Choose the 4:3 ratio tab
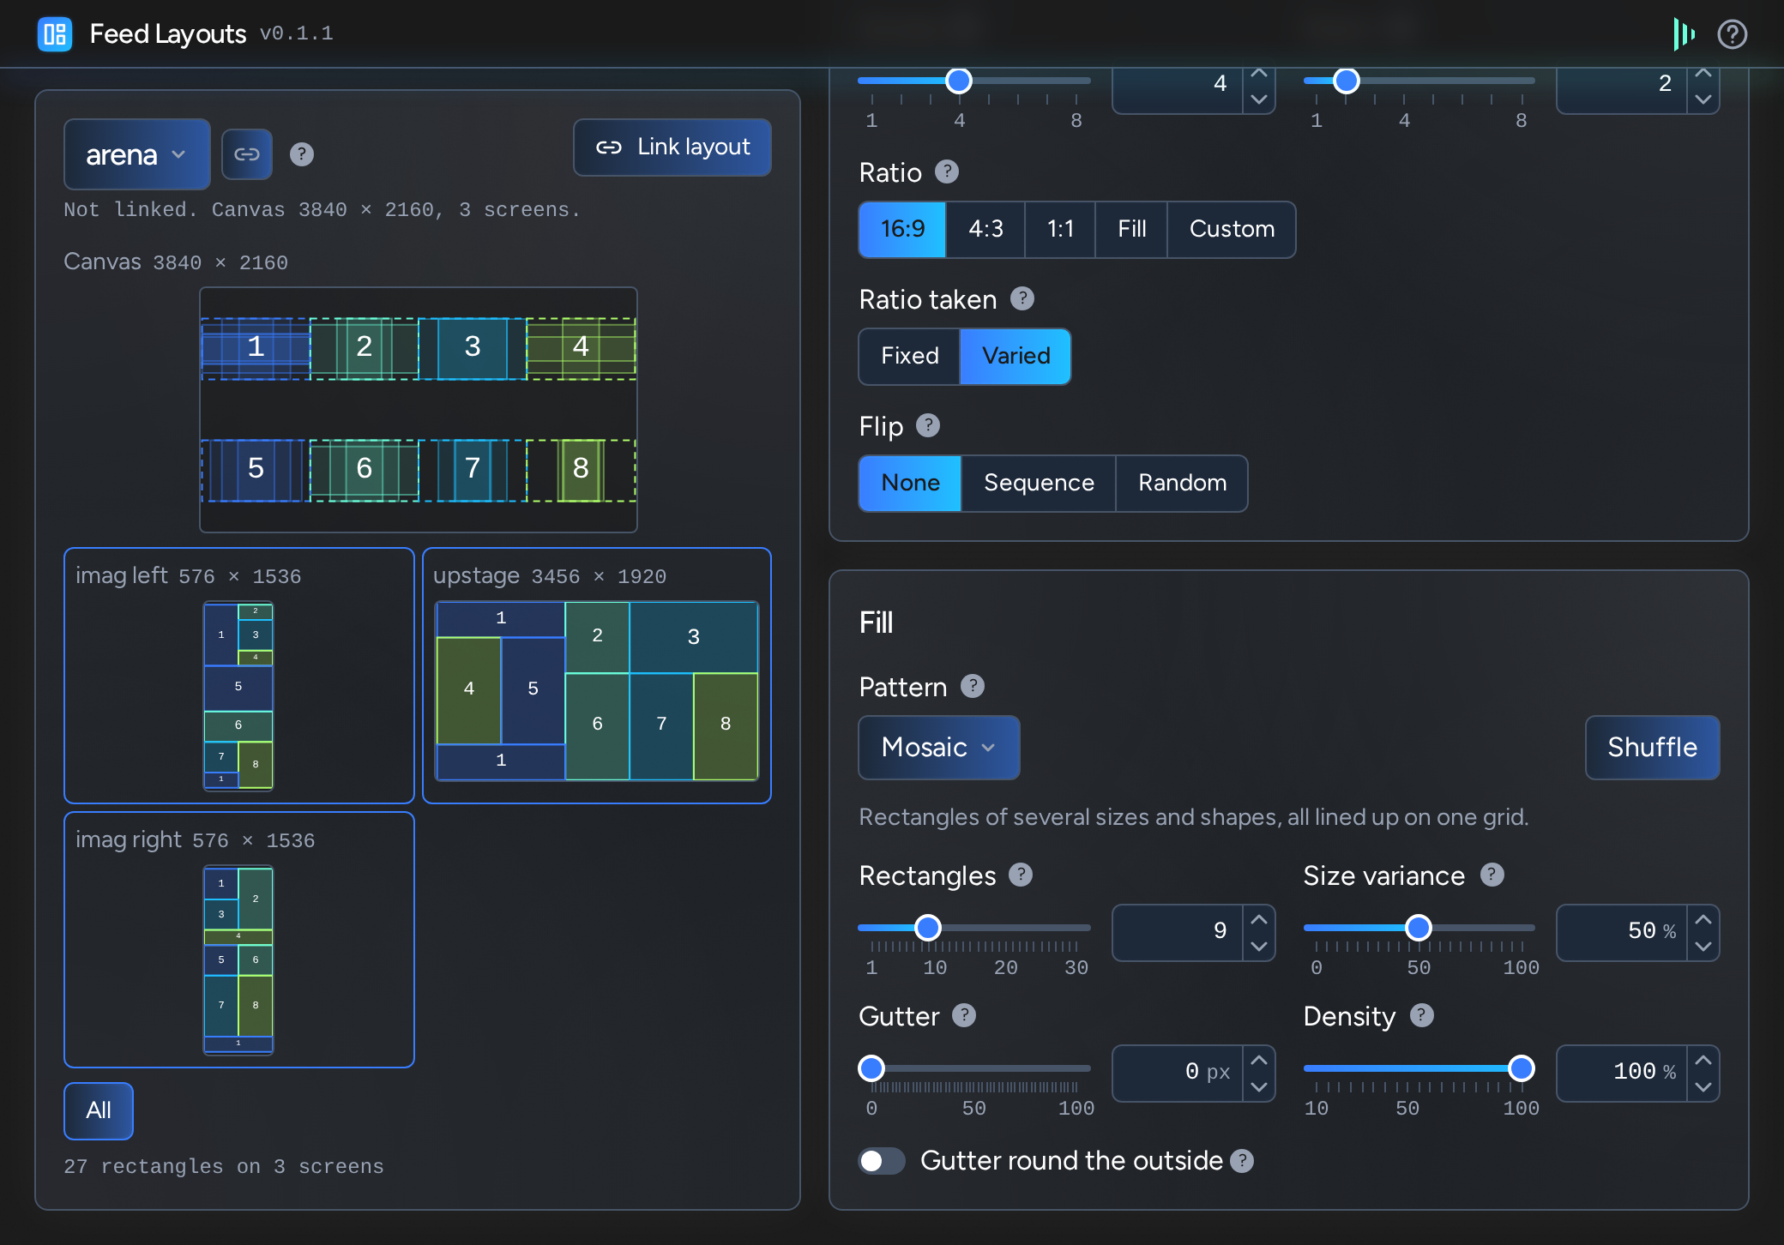The height and width of the screenshot is (1245, 1784). point(985,229)
